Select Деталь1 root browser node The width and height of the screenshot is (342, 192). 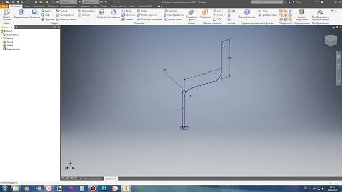click(6, 31)
